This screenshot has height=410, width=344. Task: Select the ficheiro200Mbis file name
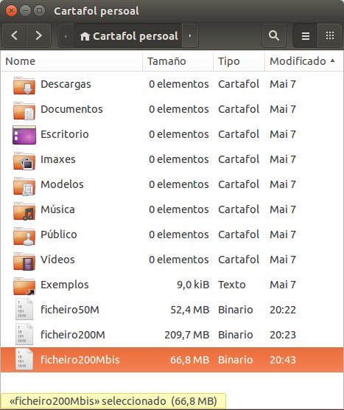click(80, 360)
